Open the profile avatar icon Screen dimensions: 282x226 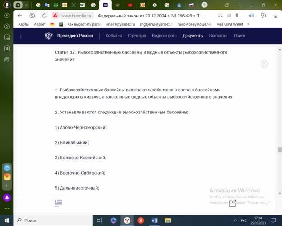[x=7, y=5]
